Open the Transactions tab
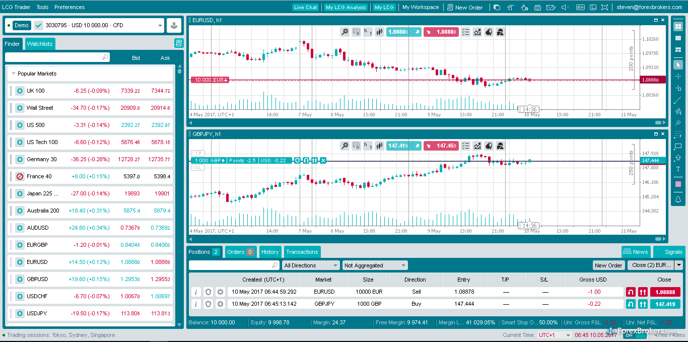The image size is (688, 342). 302,252
